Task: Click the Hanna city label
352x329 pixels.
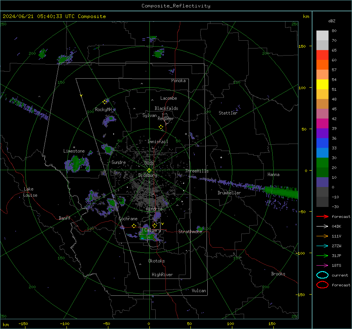Action: click(273, 174)
